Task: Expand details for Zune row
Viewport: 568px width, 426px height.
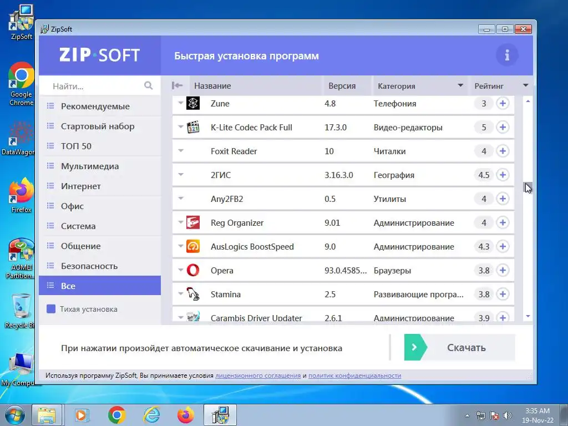Action: pos(181,103)
